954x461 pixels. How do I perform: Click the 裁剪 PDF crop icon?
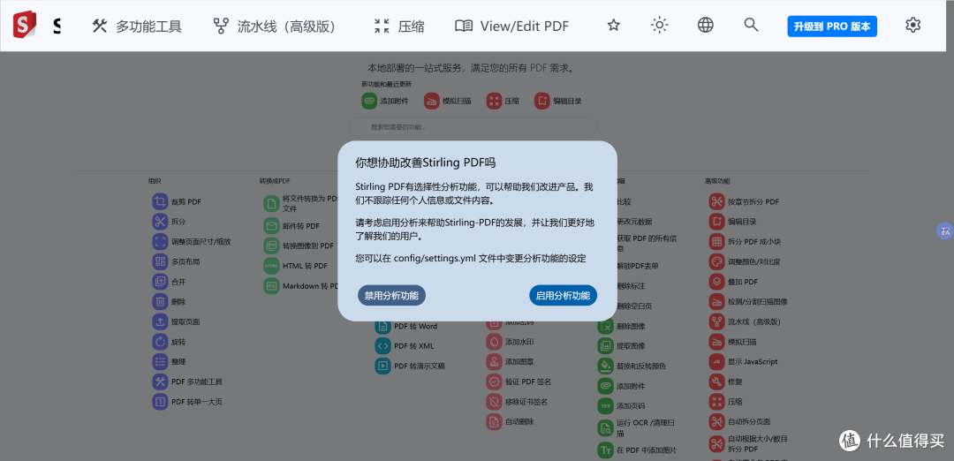[x=160, y=202]
